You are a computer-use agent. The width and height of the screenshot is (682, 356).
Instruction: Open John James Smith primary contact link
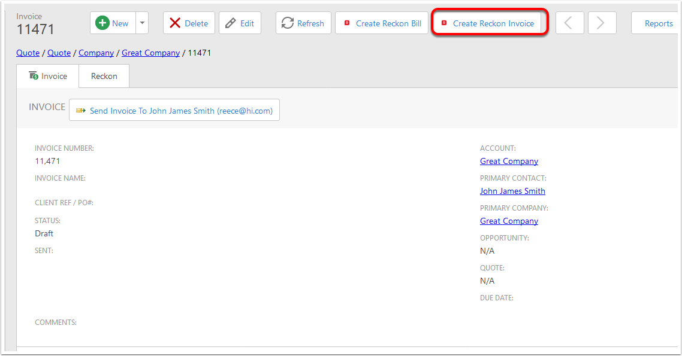[x=512, y=191]
